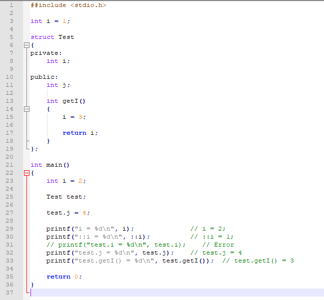Click the printf("i = %d\n", i) call

tap(90, 229)
